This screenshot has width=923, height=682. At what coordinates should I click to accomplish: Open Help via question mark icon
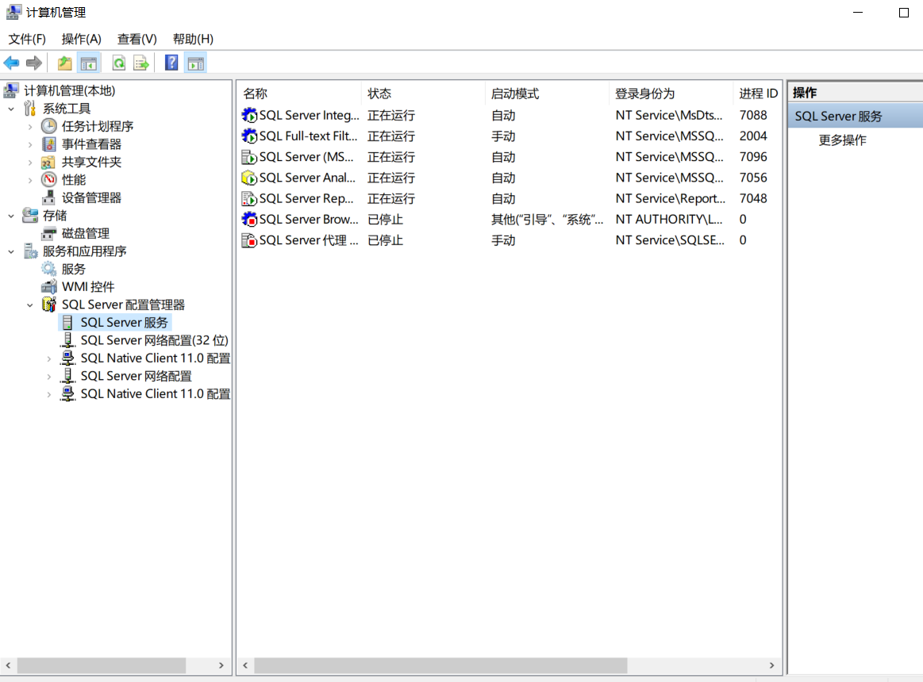[171, 63]
